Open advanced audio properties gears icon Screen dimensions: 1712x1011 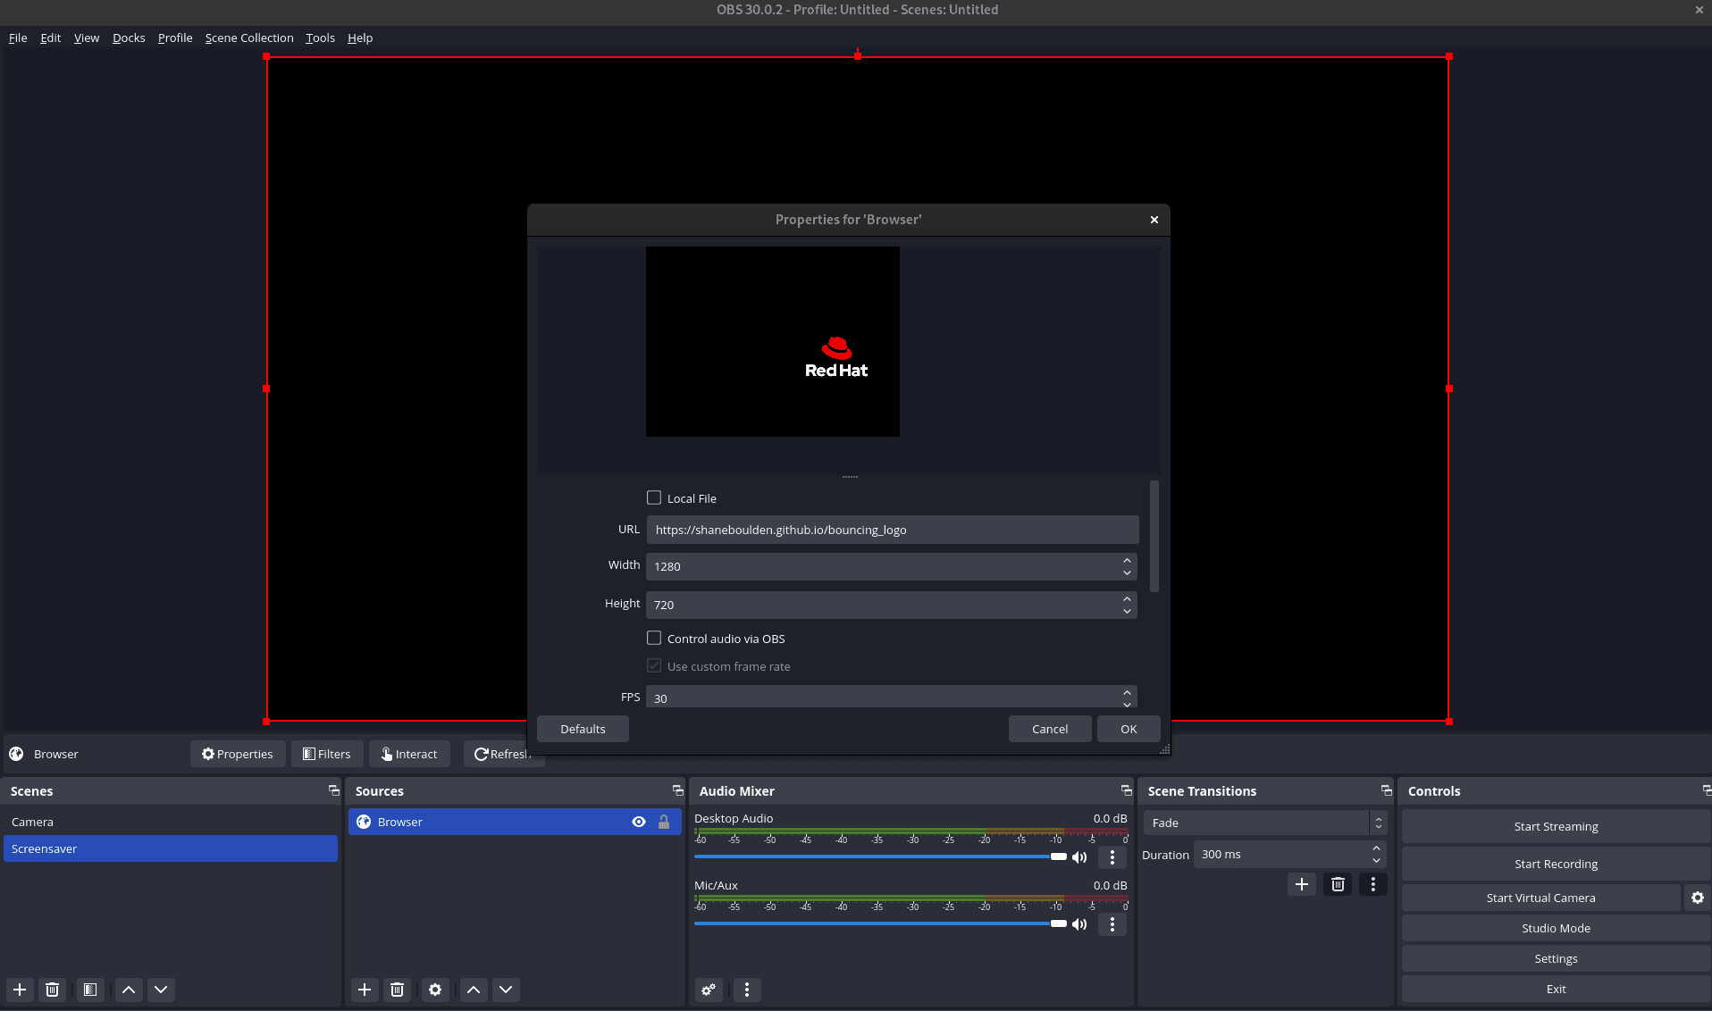pyautogui.click(x=709, y=990)
